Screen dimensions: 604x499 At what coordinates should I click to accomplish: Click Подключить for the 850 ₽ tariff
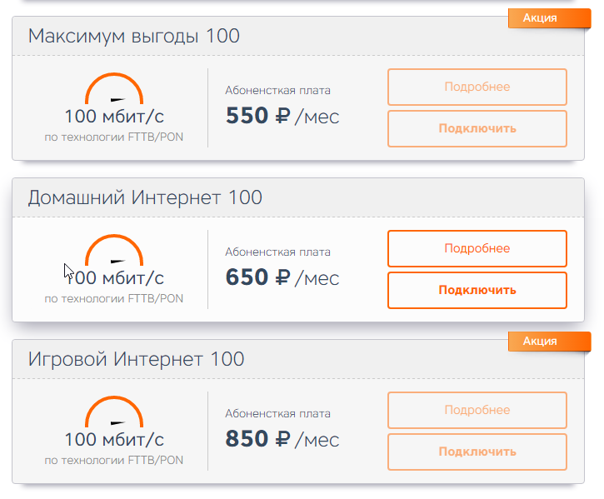477,452
